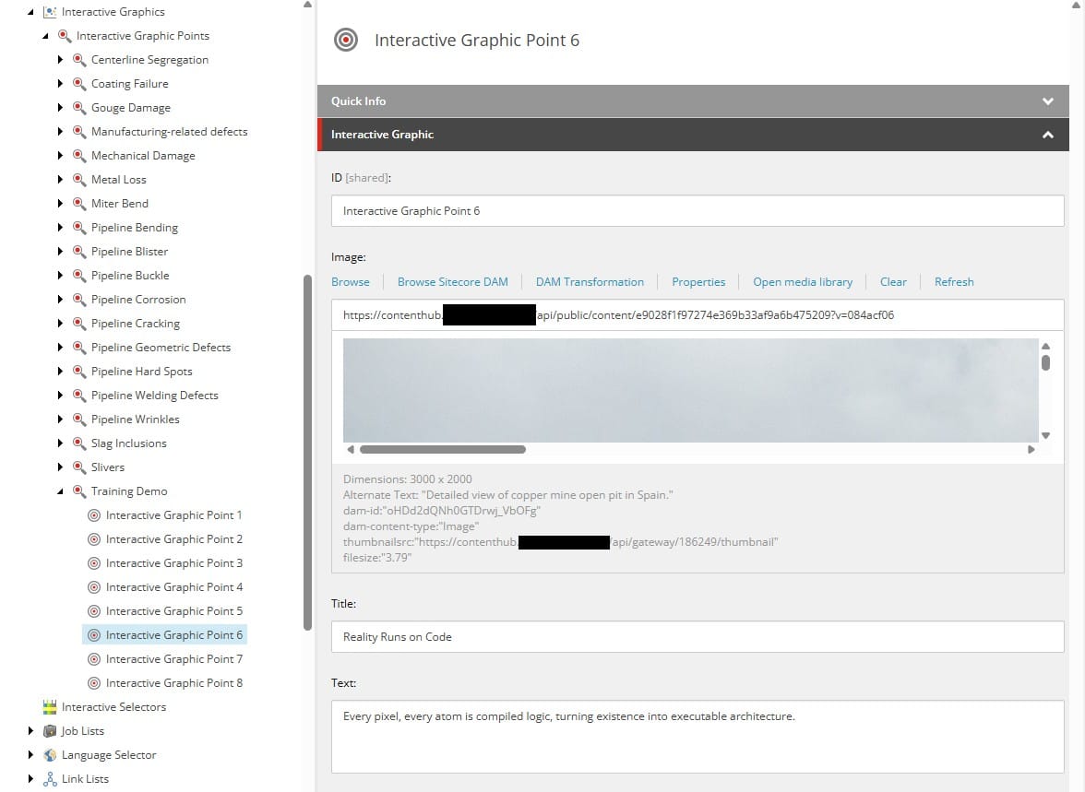Viewport: 1085px width, 792px height.
Task: Expand the Quick Info section
Action: (1047, 101)
